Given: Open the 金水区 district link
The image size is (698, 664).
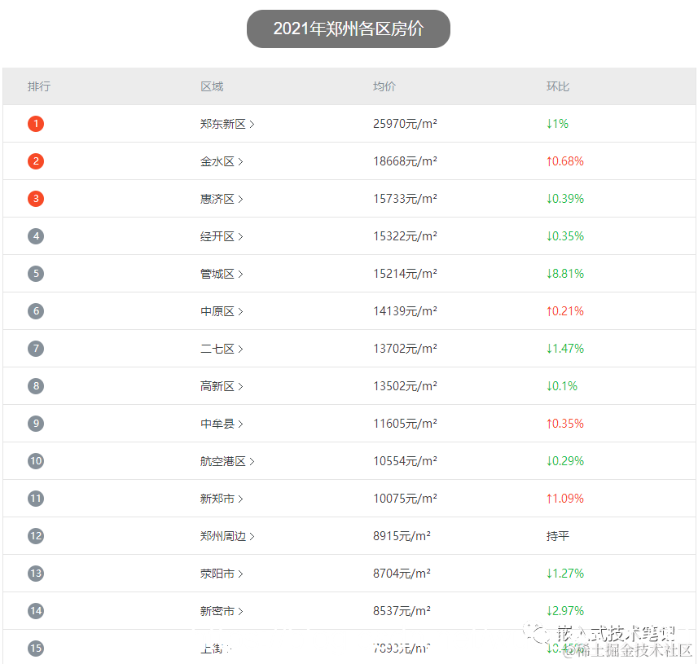Looking at the screenshot, I should point(222,161).
